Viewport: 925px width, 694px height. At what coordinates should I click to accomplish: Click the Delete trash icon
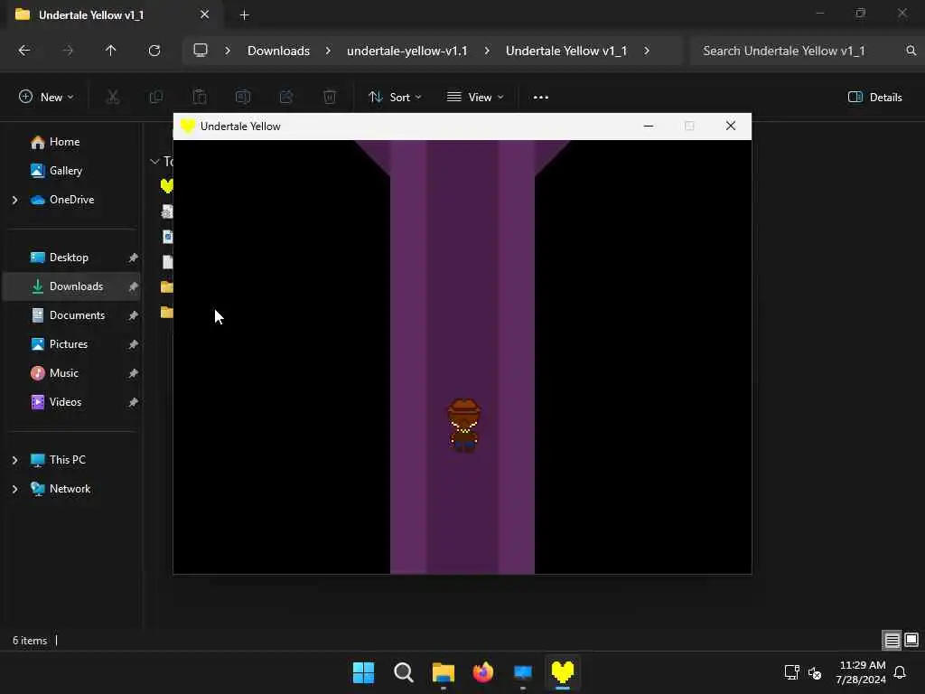click(330, 97)
